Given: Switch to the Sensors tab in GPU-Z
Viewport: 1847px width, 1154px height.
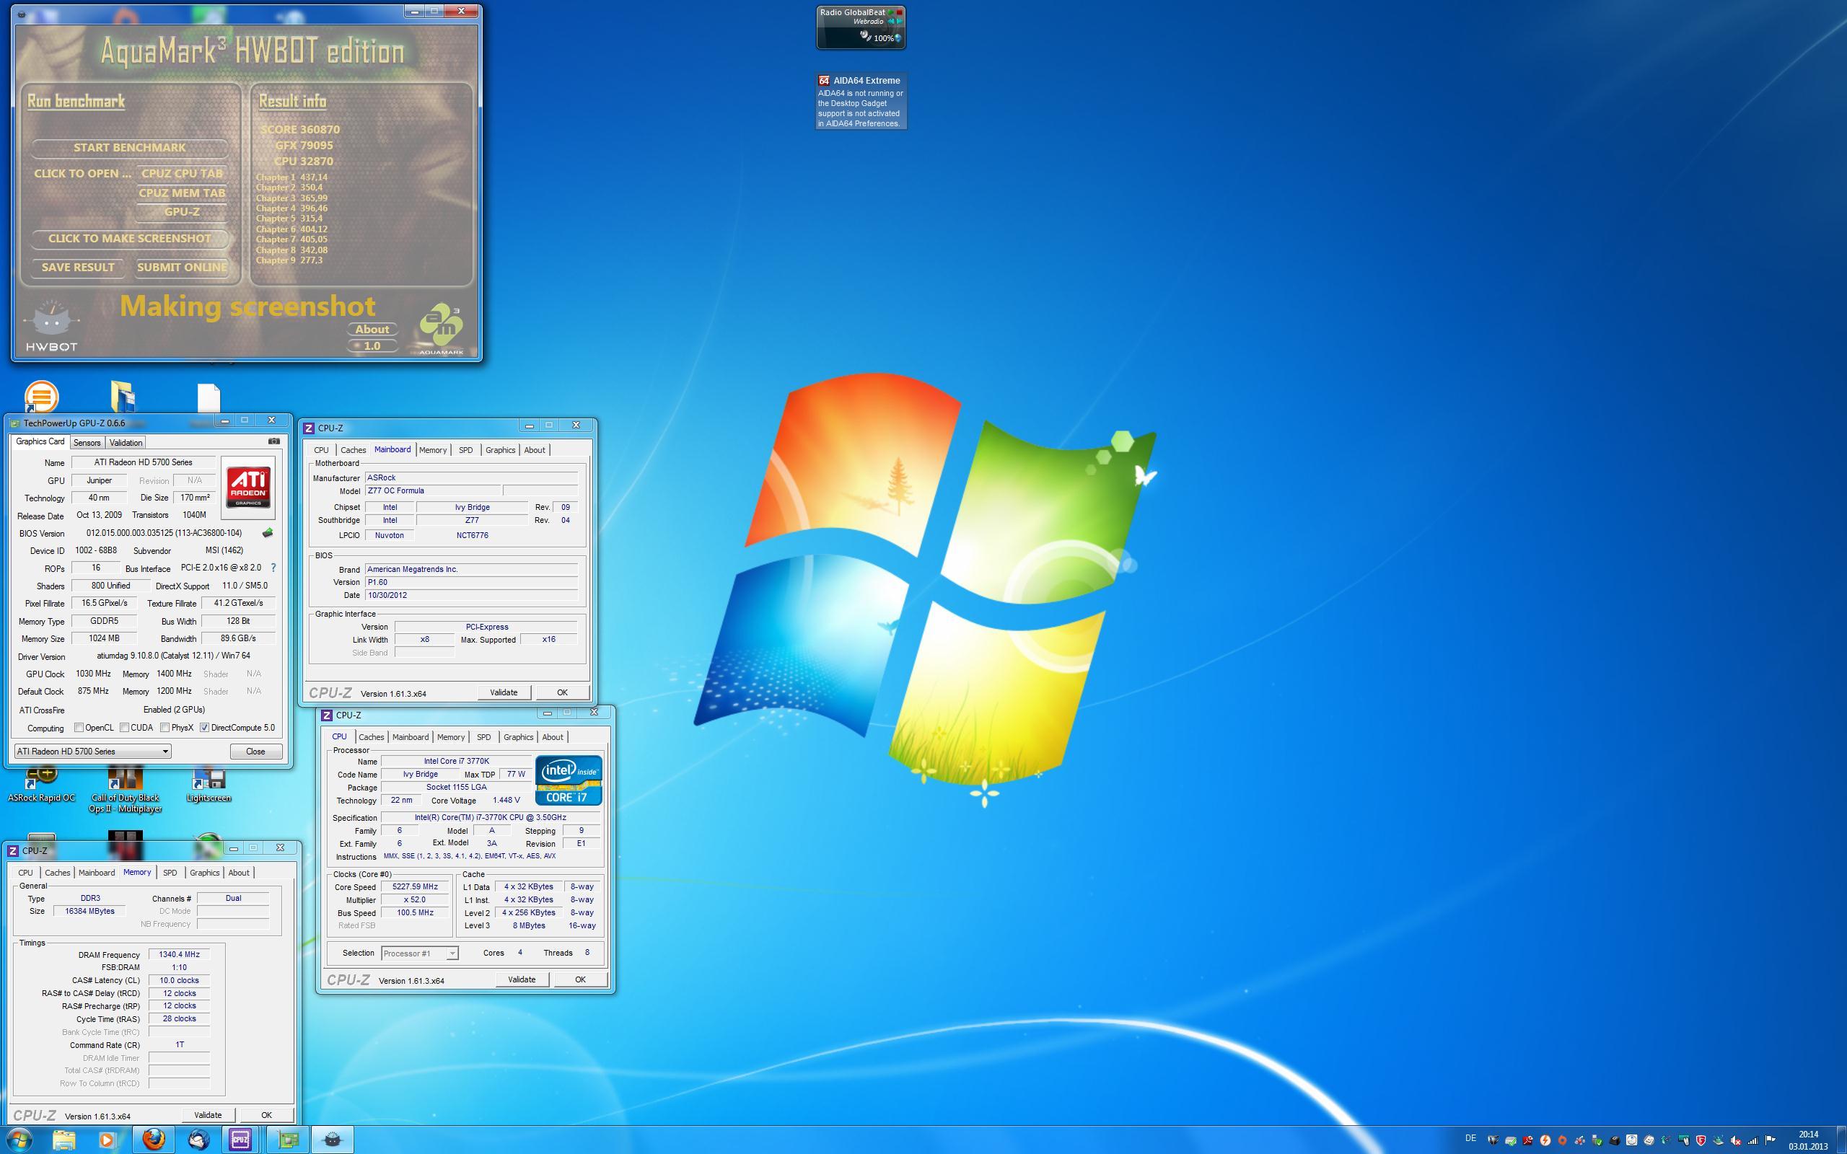Looking at the screenshot, I should pyautogui.click(x=87, y=443).
